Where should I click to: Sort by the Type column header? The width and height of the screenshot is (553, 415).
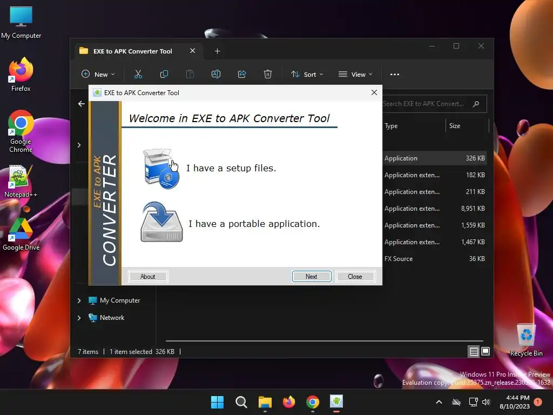(x=391, y=125)
